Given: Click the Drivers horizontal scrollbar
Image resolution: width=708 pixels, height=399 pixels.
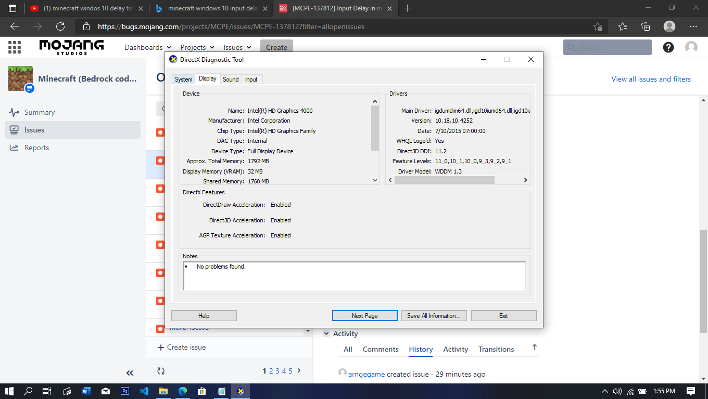Looking at the screenshot, I should (x=444, y=180).
